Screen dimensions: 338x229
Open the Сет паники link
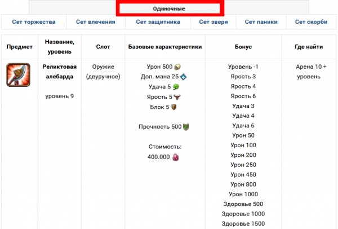pyautogui.click(x=261, y=22)
